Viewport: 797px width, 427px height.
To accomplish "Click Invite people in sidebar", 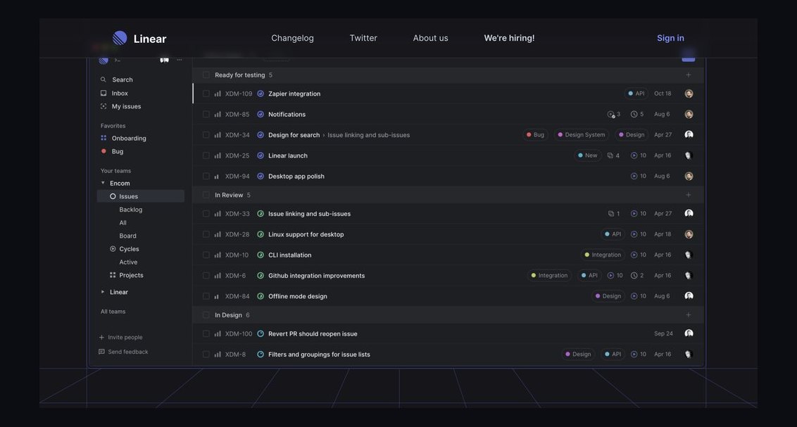I will (125, 337).
